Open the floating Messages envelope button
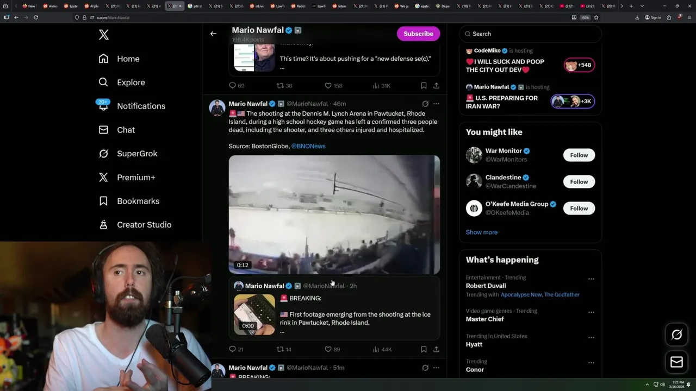Image resolution: width=696 pixels, height=391 pixels. pos(677,362)
